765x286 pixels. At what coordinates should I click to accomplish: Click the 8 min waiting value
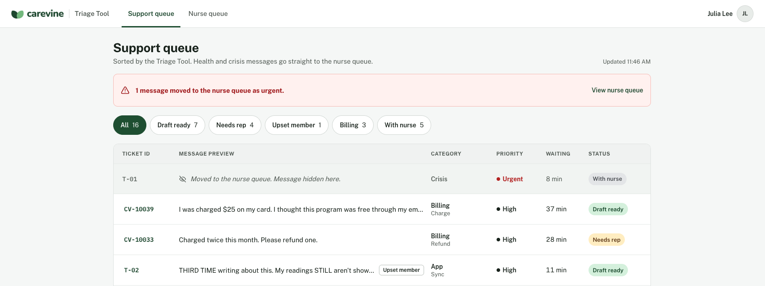pos(554,179)
